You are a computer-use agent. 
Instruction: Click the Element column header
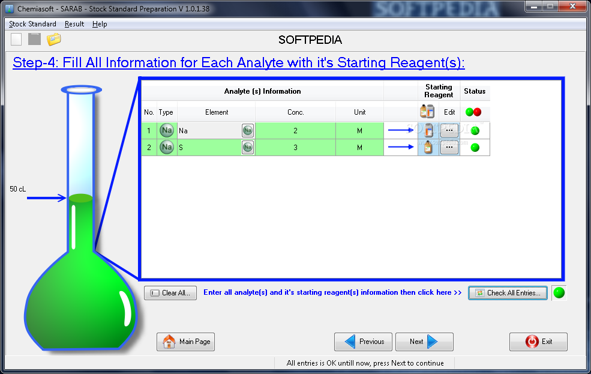[x=217, y=112]
